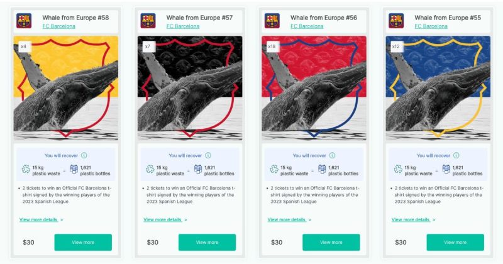Screen dimensions: 503x264
Task: Expand 'View more details' on Whale #58 card
Action: click(41, 220)
